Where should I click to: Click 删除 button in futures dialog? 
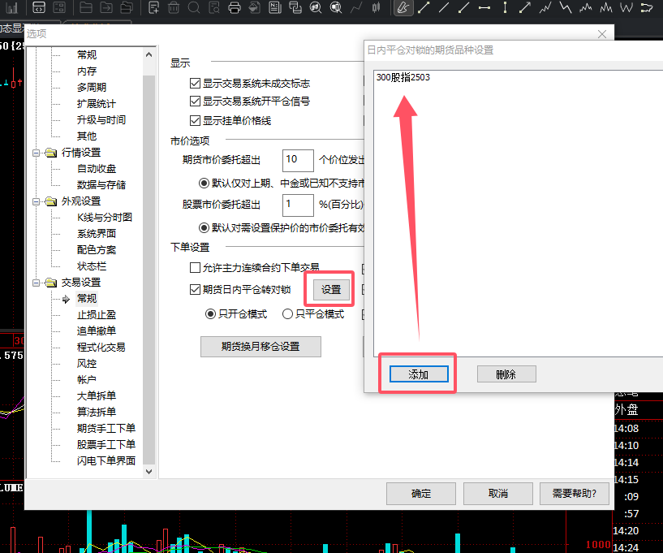point(506,374)
